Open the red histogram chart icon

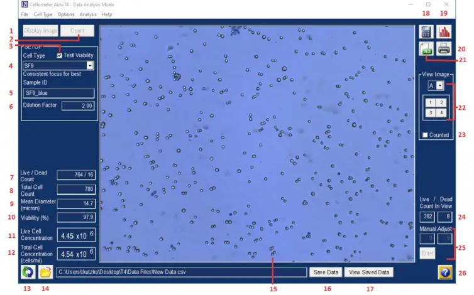[x=444, y=32]
